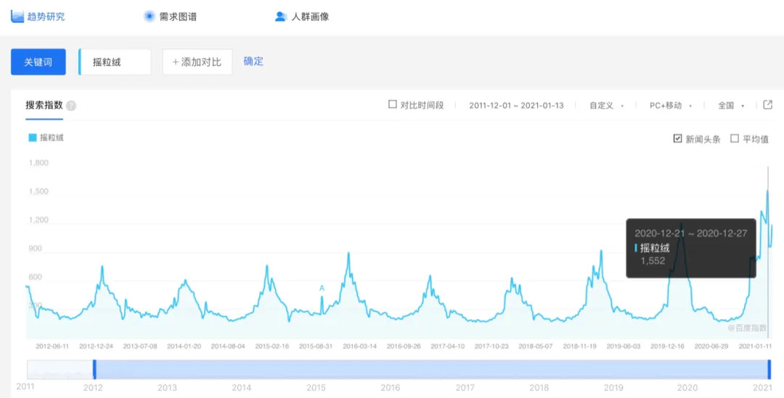Click the 2018-11-19 x-axis date label
784x398 pixels.
[x=580, y=346]
